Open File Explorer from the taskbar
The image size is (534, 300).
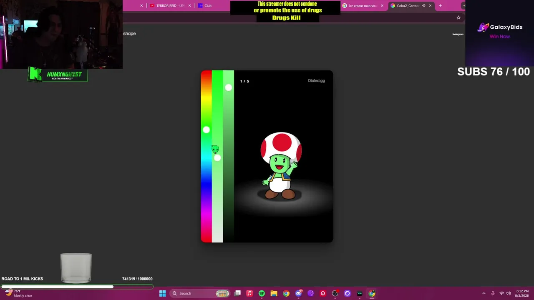pos(274,293)
